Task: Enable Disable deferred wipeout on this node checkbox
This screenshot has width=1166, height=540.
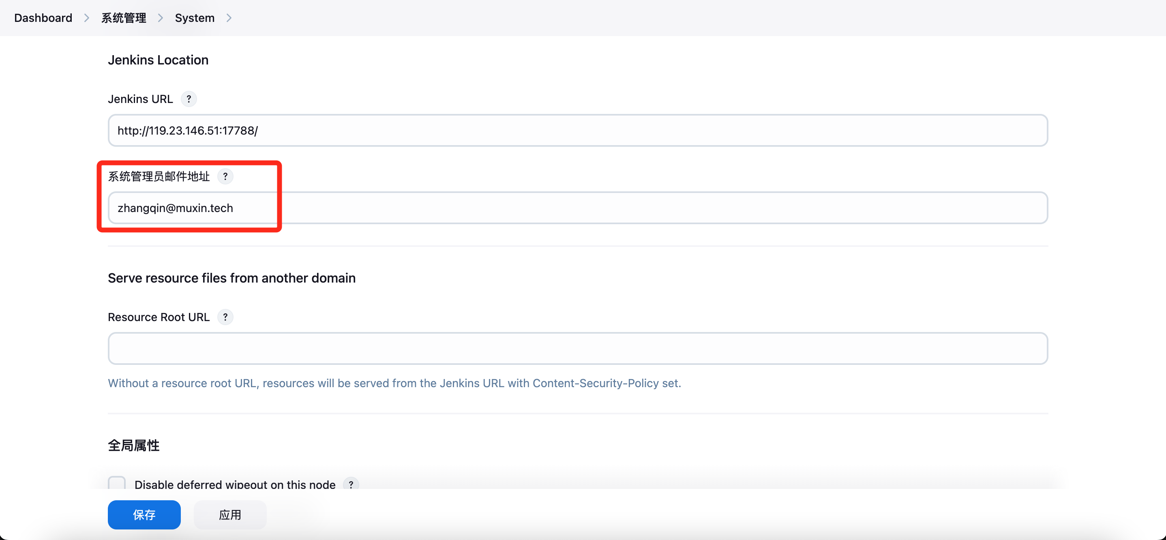Action: pos(117,483)
